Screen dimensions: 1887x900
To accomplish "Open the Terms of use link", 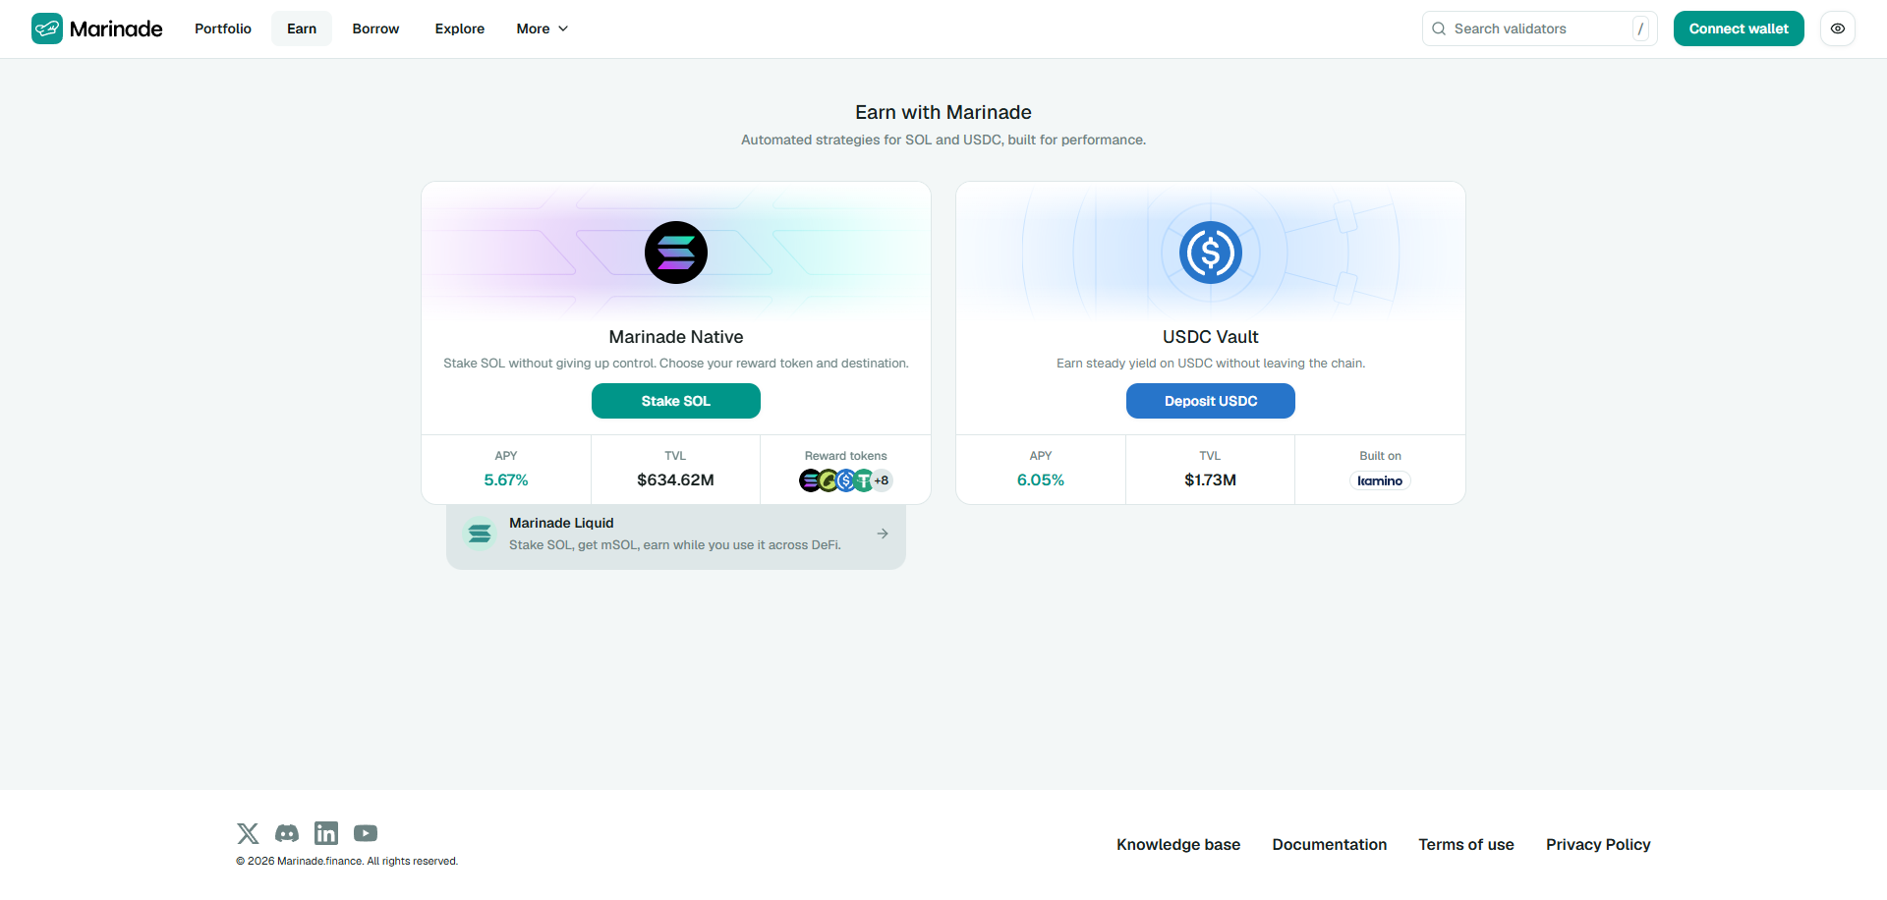I will 1466,845.
